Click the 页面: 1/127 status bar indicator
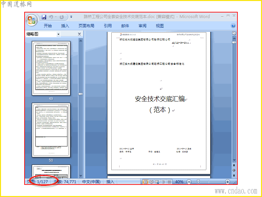 click(37, 182)
